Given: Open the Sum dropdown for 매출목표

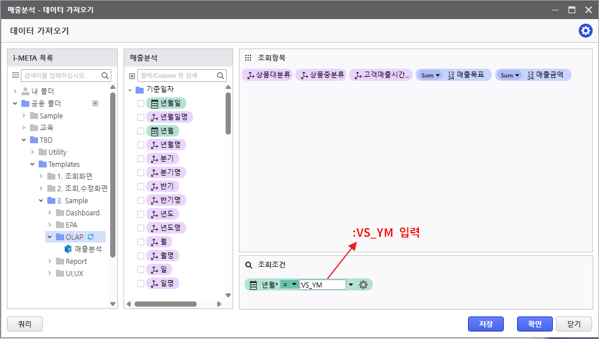Looking at the screenshot, I should [x=430, y=75].
